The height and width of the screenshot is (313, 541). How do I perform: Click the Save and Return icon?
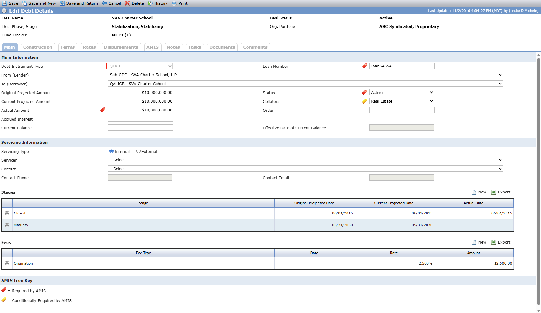(x=62, y=3)
